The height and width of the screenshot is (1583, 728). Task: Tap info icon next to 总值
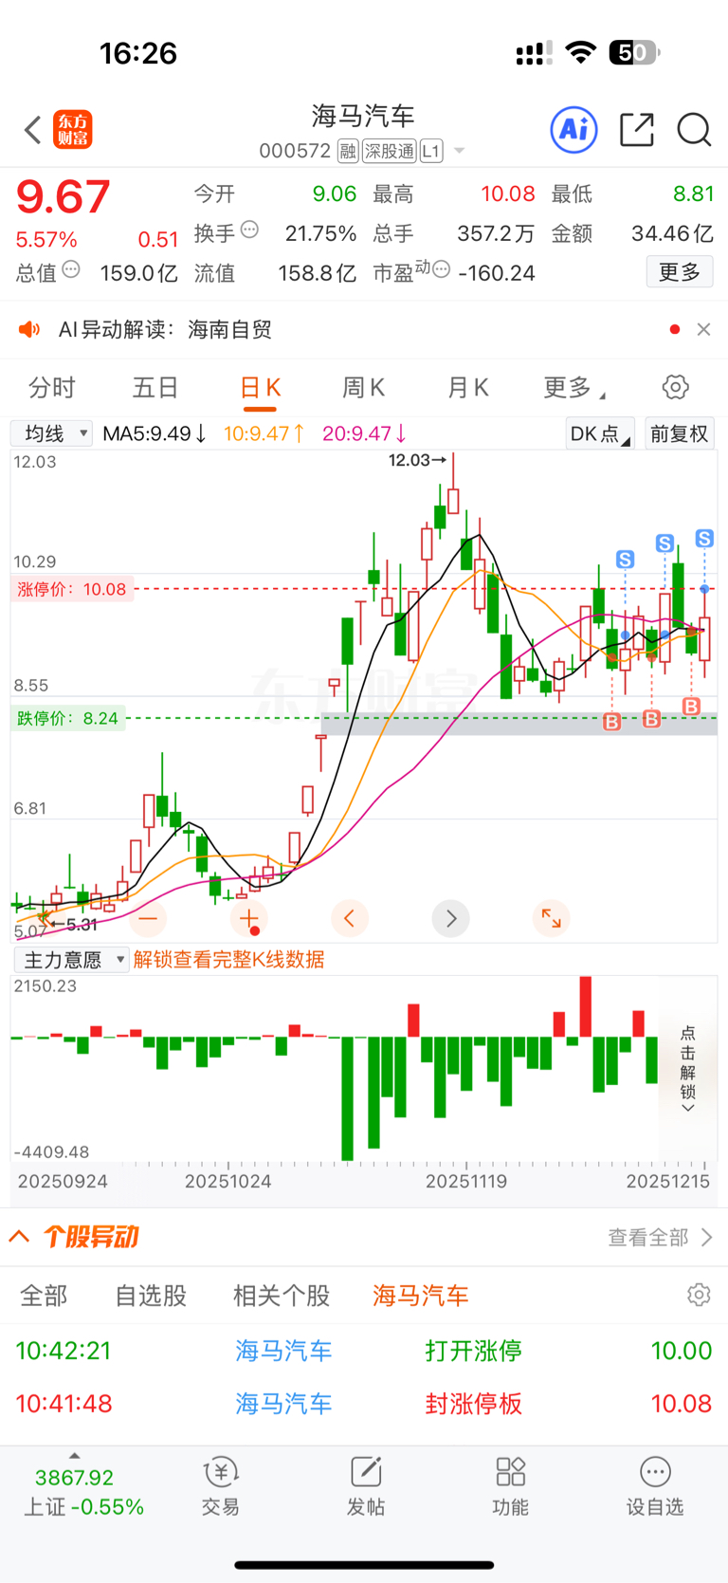pos(71,270)
